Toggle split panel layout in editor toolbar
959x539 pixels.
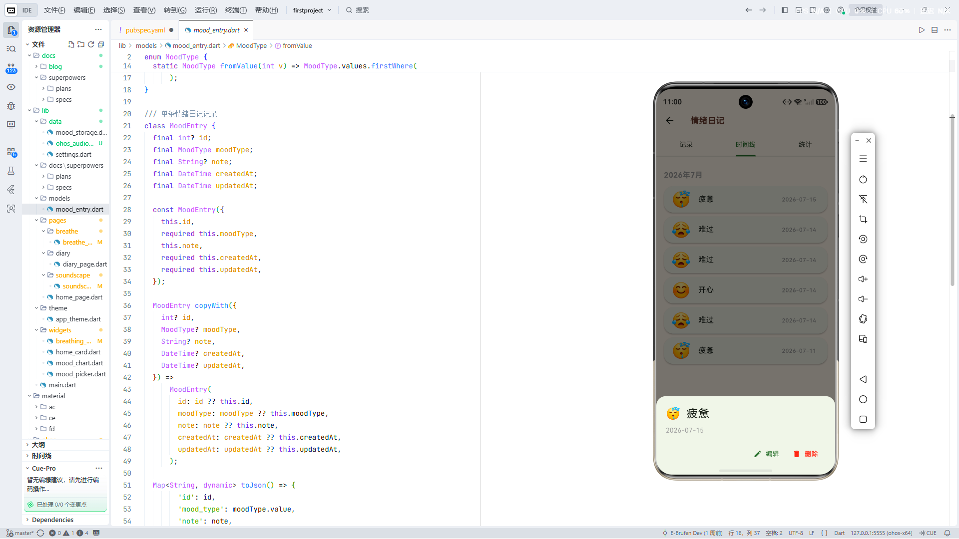[935, 30]
